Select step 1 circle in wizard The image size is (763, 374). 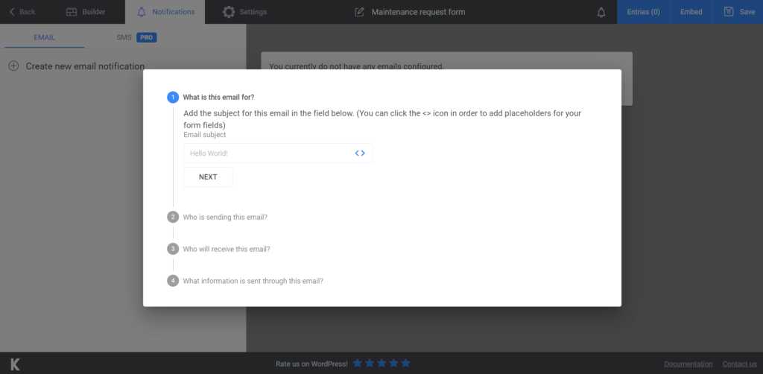[173, 98]
